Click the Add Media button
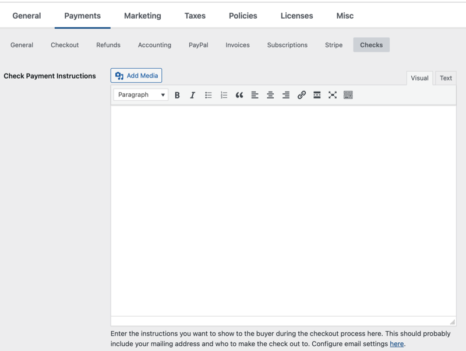This screenshot has height=351, width=466. [136, 76]
